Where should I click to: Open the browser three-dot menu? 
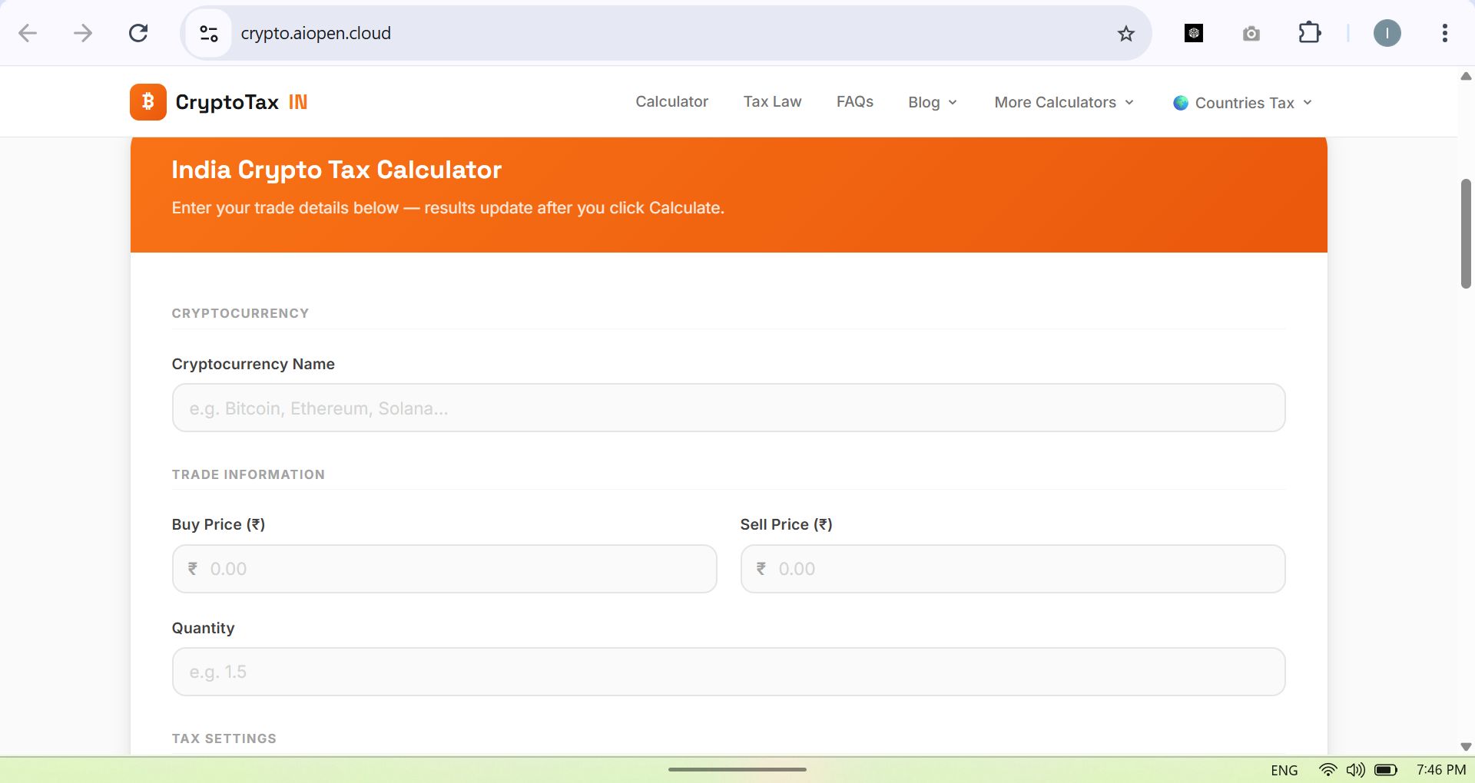(x=1445, y=33)
